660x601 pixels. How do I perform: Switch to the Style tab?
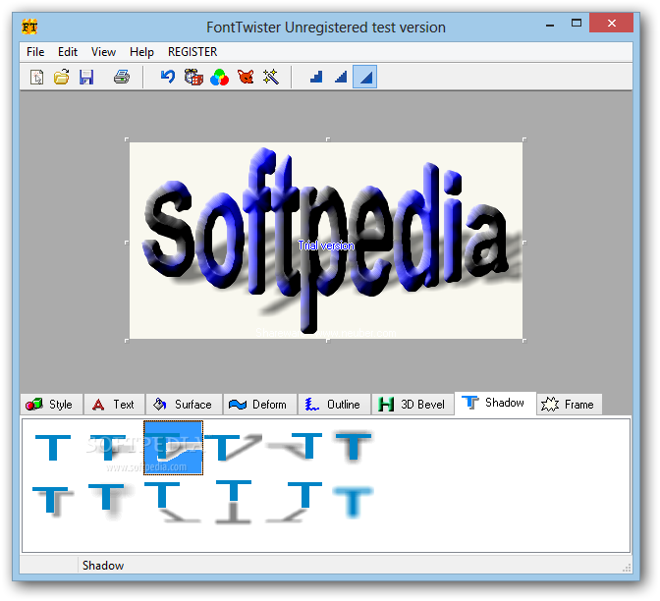coord(52,405)
